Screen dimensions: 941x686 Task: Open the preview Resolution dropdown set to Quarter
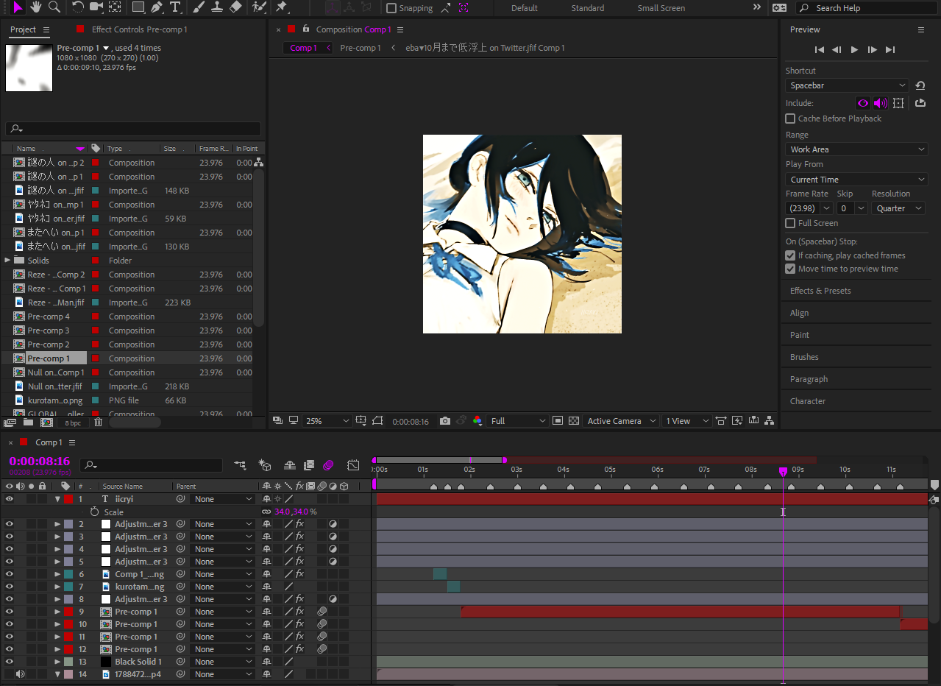[x=898, y=208]
